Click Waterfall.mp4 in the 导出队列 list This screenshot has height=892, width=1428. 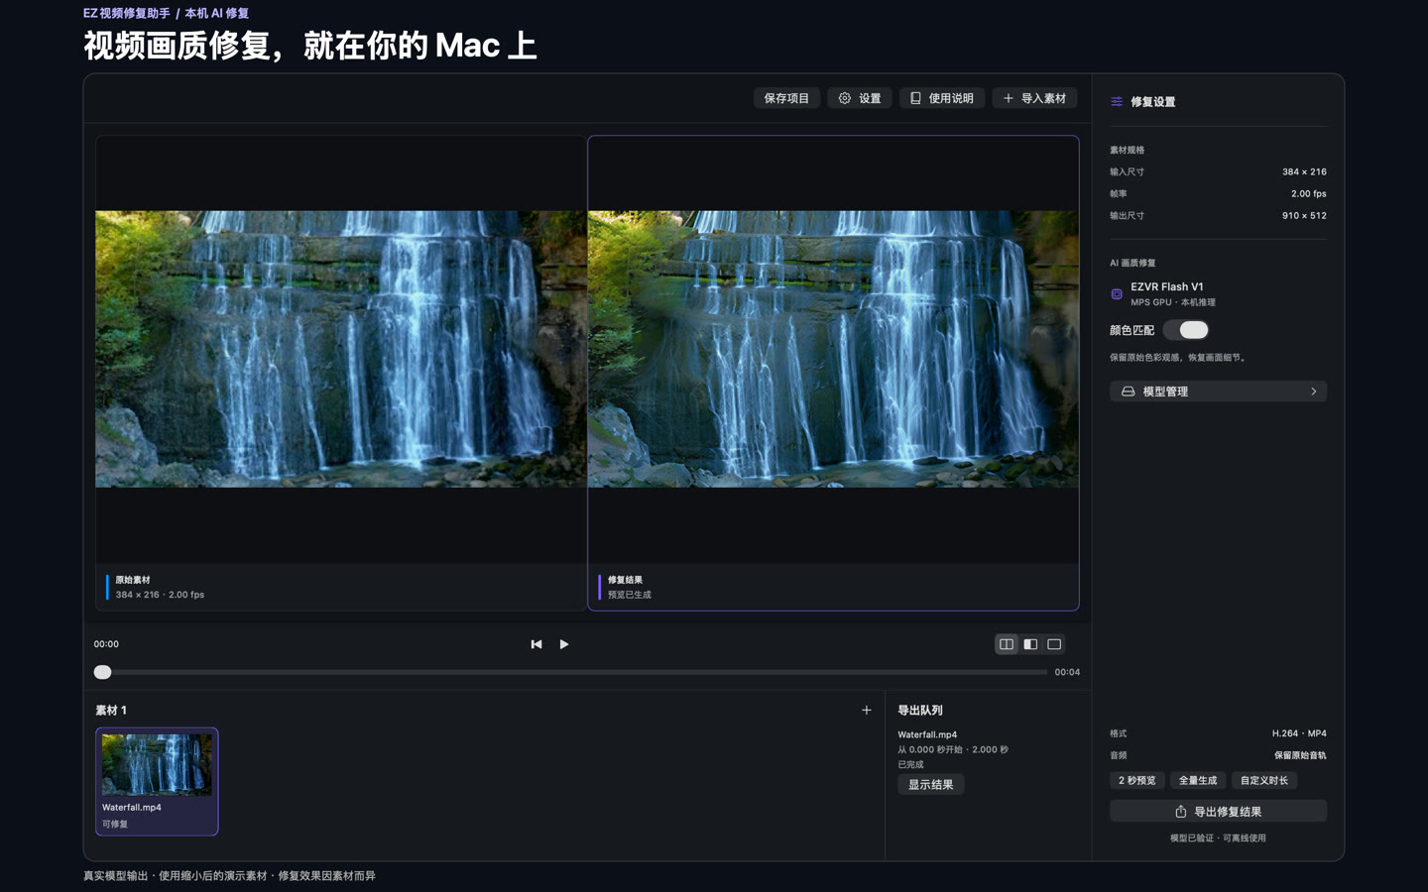click(x=927, y=734)
